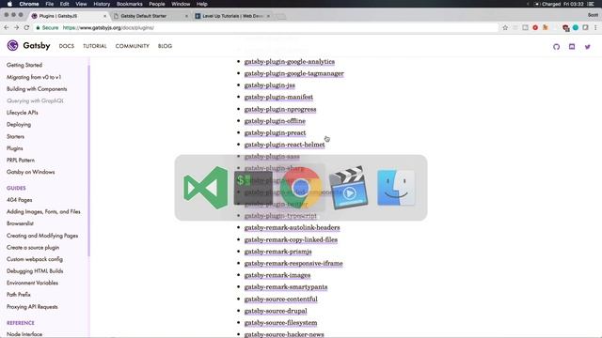Go forward with browser forward arrow
Screen dimensions: 602x338
point(16,27)
